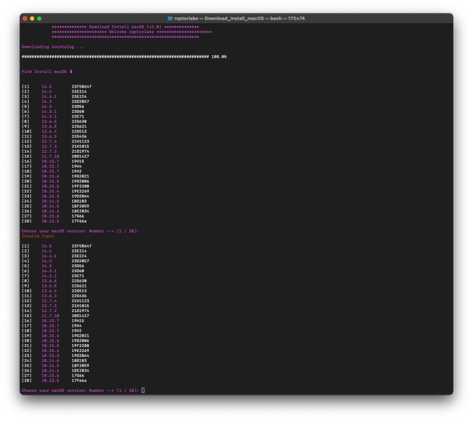Click entry [8] 13.6.6 in the top list
The height and width of the screenshot is (421, 473).
[x=54, y=121]
